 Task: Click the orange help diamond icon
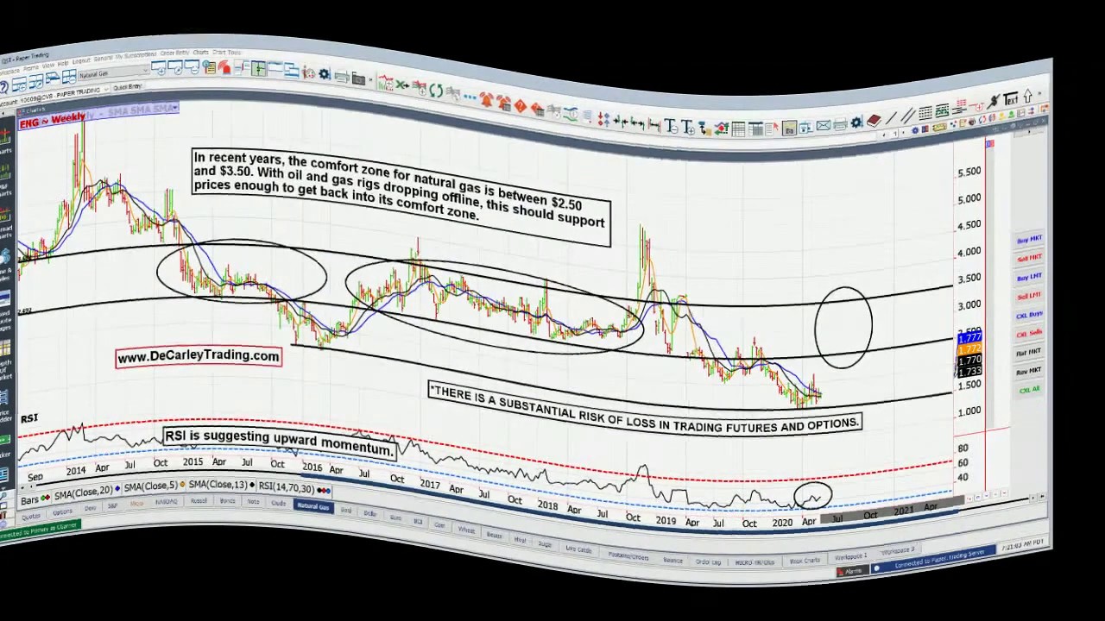point(520,105)
